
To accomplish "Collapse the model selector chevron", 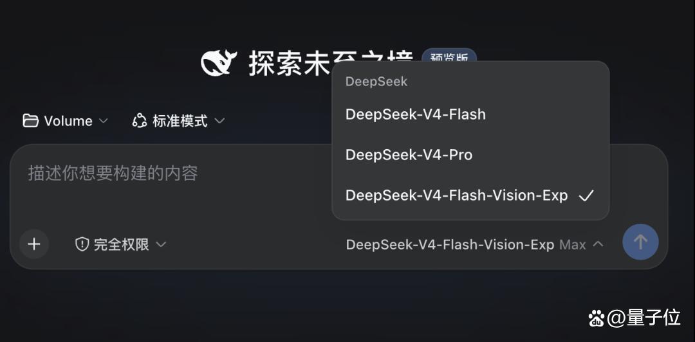I will (x=598, y=244).
